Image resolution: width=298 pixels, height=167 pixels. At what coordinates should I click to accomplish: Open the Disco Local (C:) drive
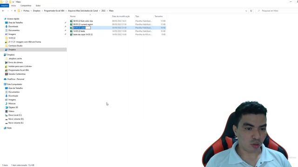click(15, 115)
